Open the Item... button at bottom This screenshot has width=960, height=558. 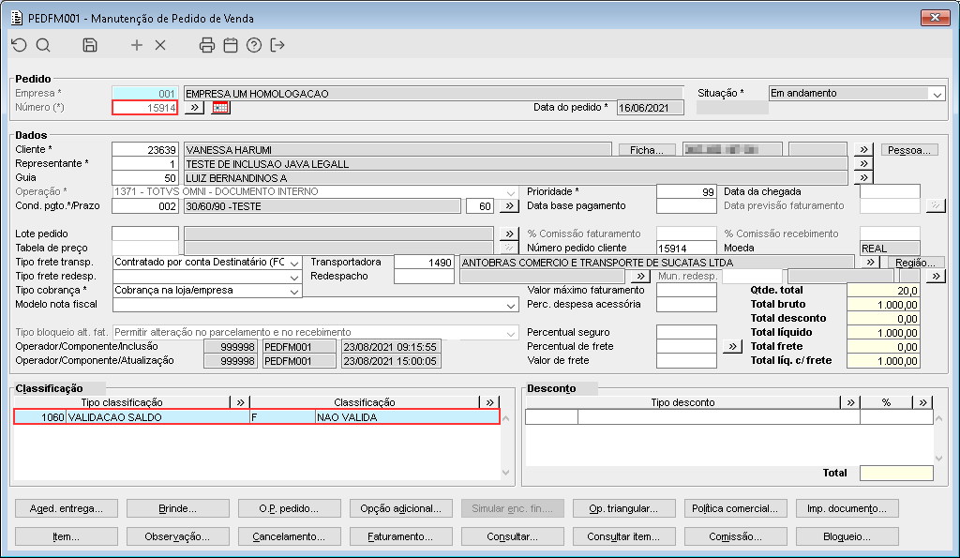pyautogui.click(x=66, y=537)
